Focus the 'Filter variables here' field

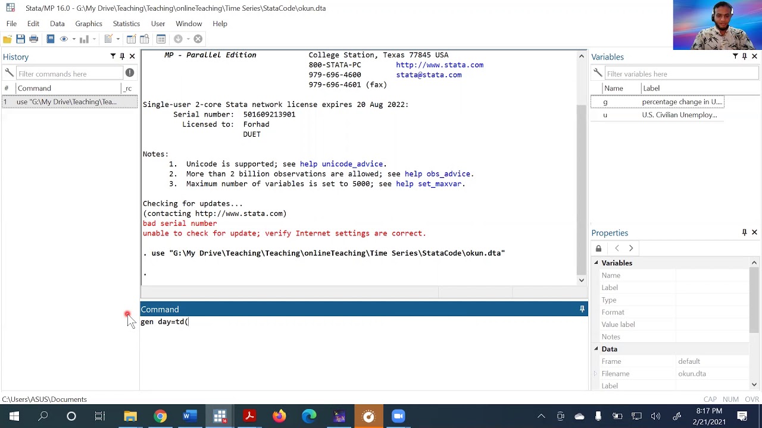[682, 74]
